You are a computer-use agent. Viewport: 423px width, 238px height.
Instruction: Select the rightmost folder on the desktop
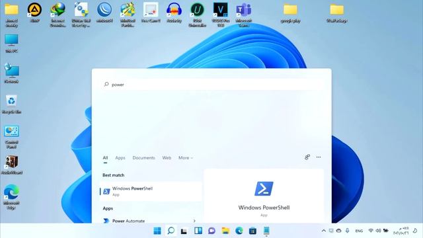(x=336, y=13)
